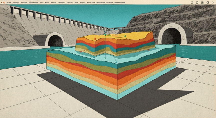Select the green handle on the yellow top surface
Screen dimensions: 216x118
(x=125, y=36)
